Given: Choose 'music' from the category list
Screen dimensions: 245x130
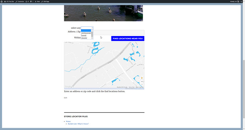Looking at the screenshot, I should click(86, 38).
